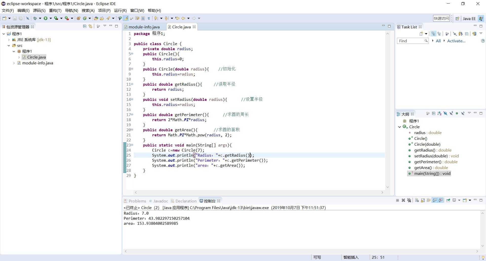Open the Package Explorer view menu
Viewport: 486px width, 261px height.
click(105, 26)
